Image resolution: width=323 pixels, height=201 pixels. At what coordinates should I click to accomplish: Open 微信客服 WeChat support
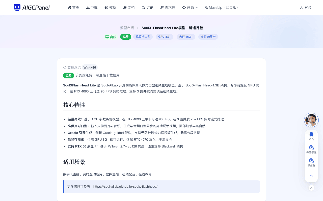click(311, 149)
